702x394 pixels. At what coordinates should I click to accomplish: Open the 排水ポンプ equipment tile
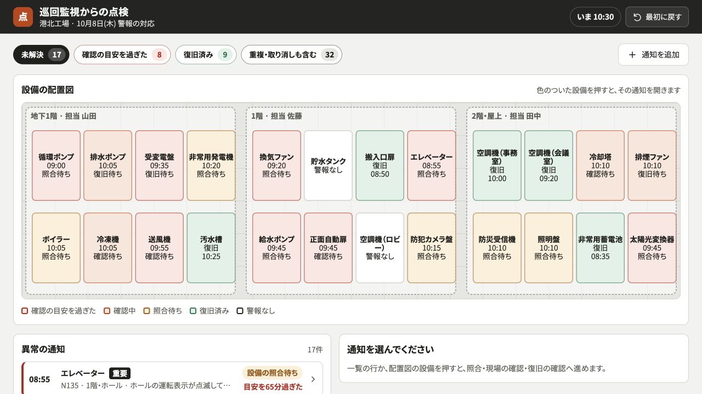point(108,165)
